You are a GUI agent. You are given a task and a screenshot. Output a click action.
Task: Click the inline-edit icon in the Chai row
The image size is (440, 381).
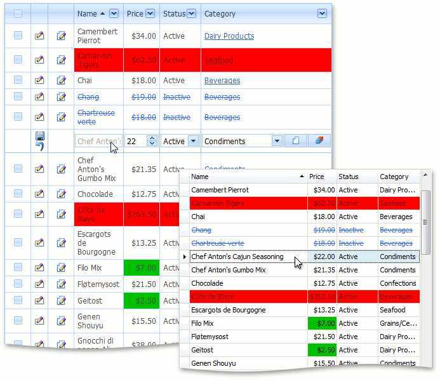tap(39, 80)
